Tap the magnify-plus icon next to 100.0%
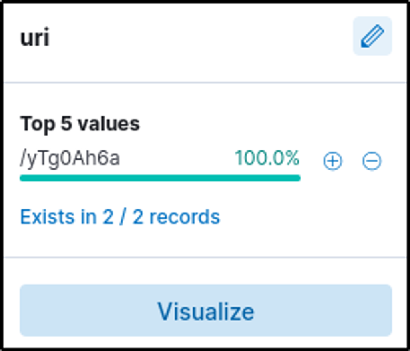The height and width of the screenshot is (351, 410). (332, 161)
